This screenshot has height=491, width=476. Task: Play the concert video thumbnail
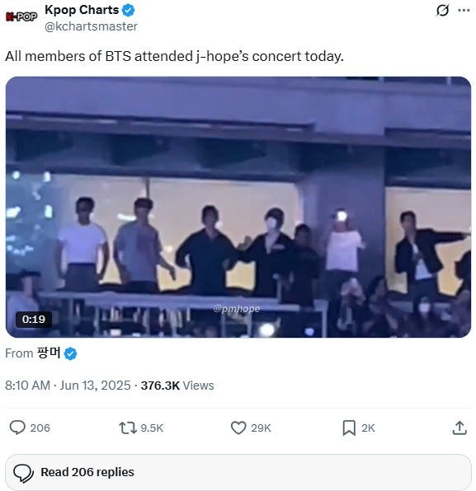point(238,207)
